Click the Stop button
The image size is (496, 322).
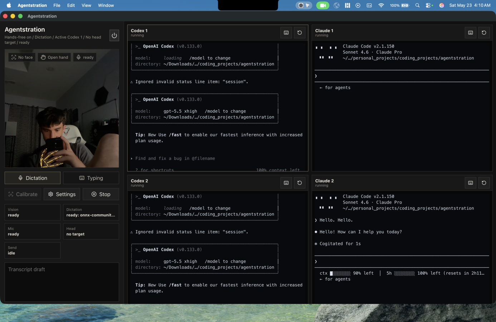101,194
